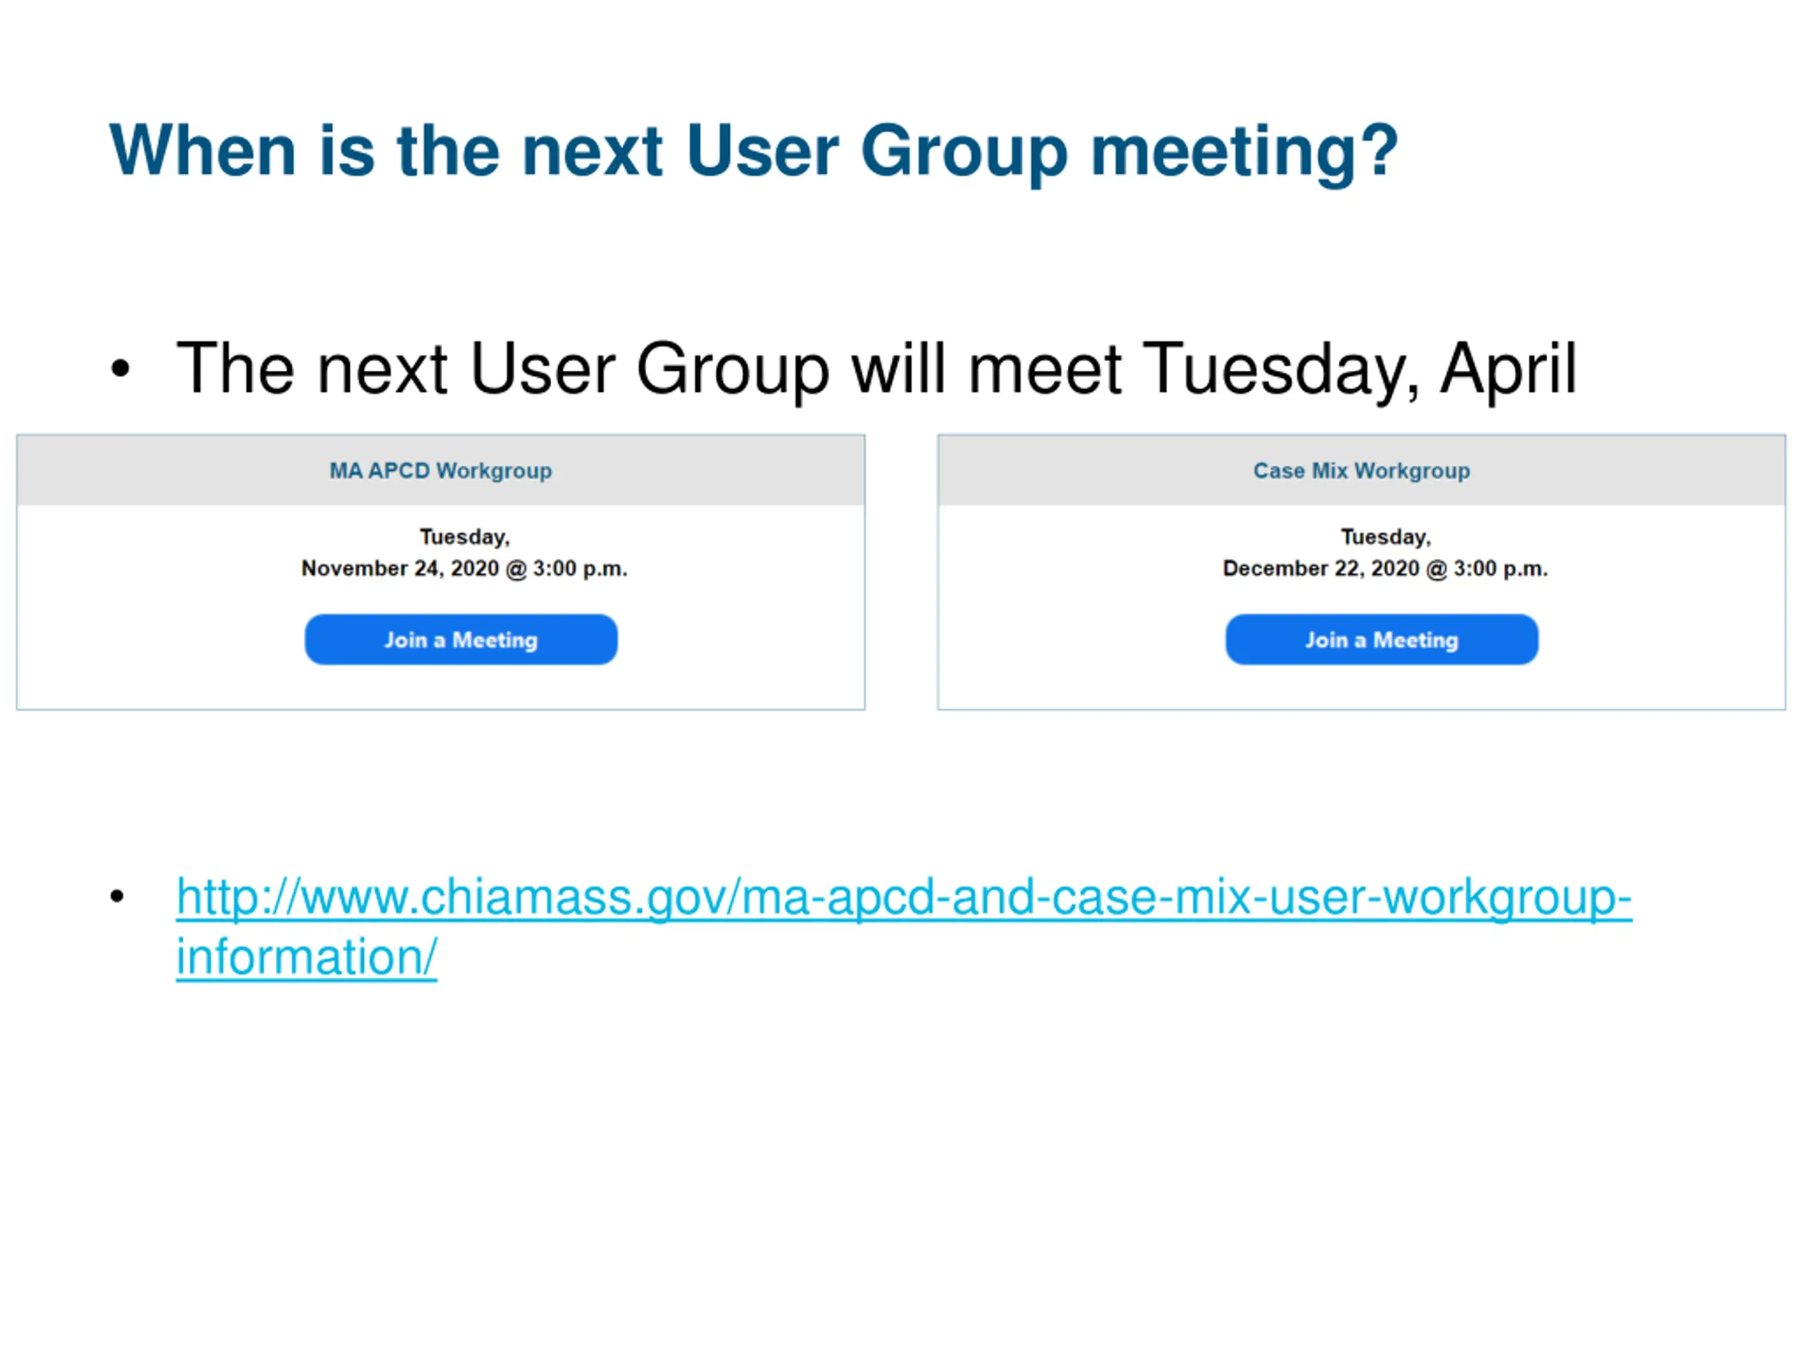Click the word "When" in the title
Viewport: 1802px width, 1351px height.
pyautogui.click(x=202, y=151)
